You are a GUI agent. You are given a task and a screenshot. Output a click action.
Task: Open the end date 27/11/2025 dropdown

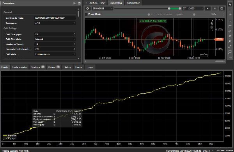[193, 9]
